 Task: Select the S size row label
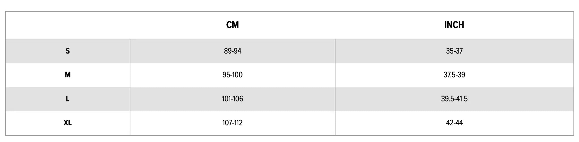click(68, 51)
